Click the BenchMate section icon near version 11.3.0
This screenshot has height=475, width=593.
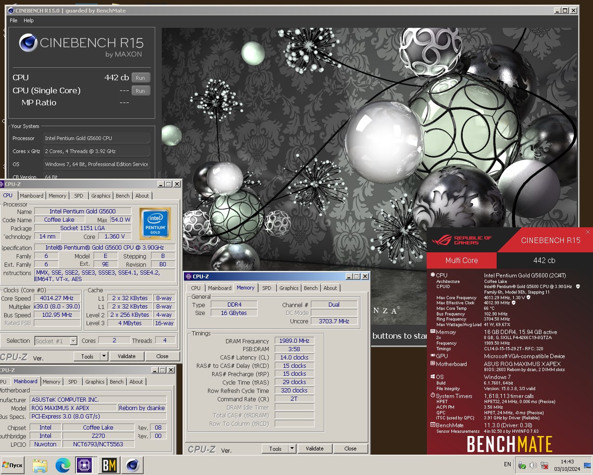point(433,425)
